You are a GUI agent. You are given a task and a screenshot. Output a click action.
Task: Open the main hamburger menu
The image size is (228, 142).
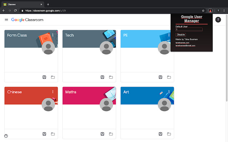(x=6, y=20)
